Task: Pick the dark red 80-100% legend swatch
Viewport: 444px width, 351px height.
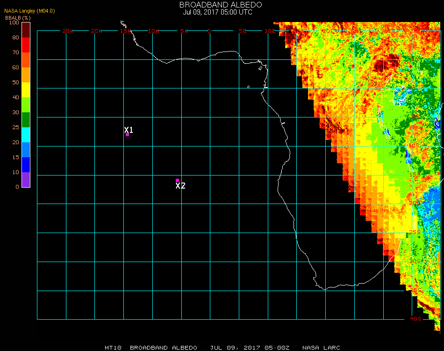Action: click(26, 29)
